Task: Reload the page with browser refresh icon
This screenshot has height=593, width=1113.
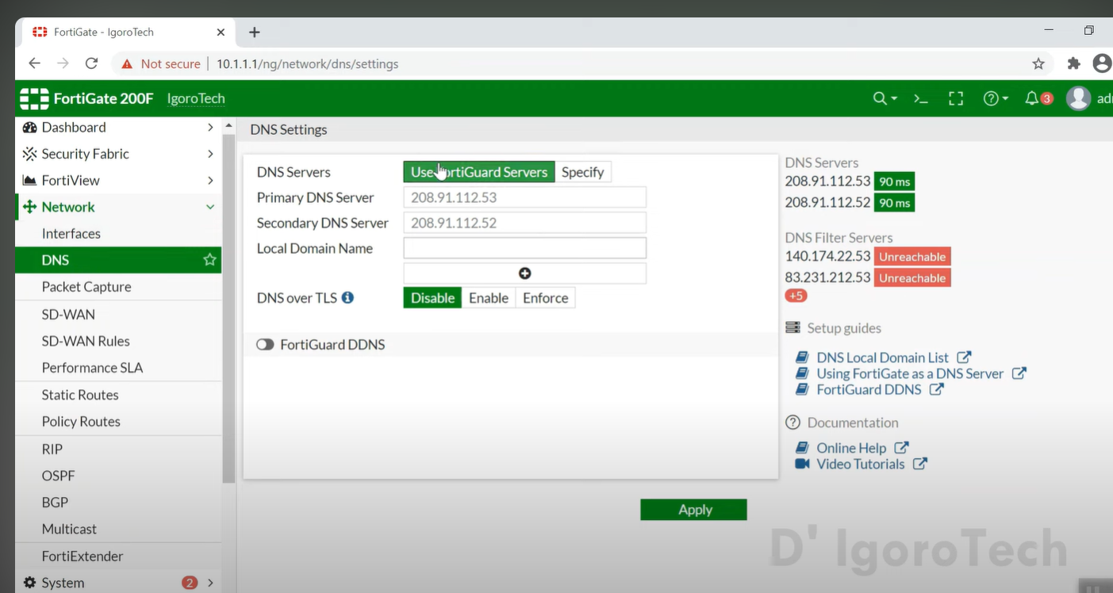Action: click(91, 63)
